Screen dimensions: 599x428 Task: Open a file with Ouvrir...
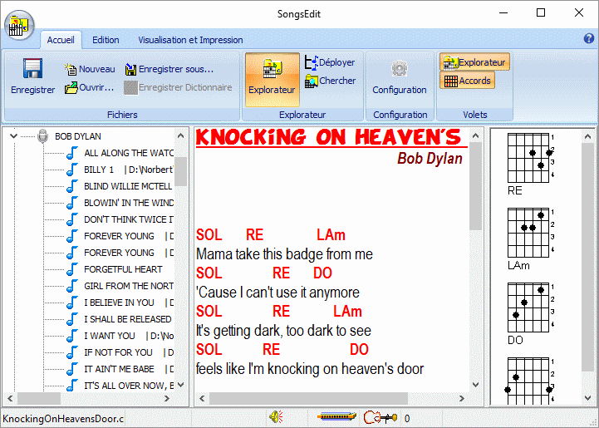90,87
